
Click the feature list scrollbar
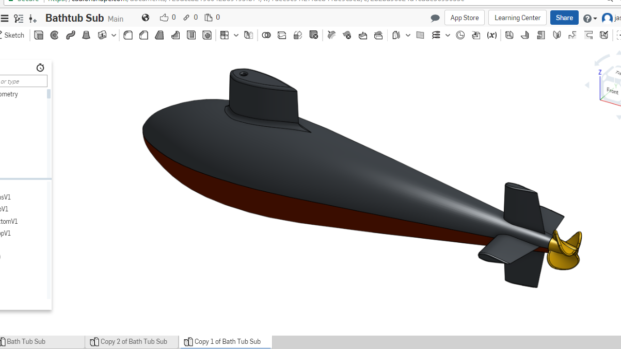(49, 93)
